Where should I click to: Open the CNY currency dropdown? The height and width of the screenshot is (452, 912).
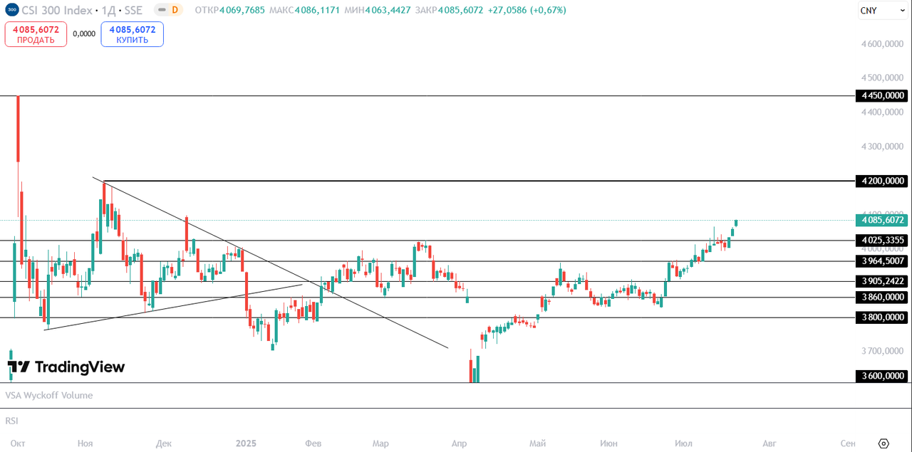pyautogui.click(x=877, y=10)
